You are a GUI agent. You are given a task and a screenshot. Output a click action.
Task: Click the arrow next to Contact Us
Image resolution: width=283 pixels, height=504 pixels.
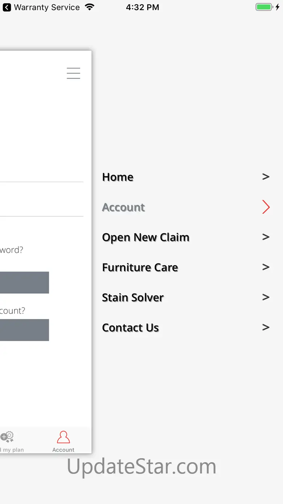click(x=266, y=327)
